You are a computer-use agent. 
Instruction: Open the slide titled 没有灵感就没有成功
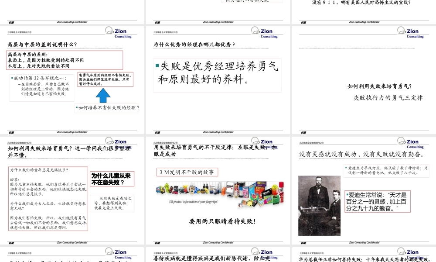tap(364, 190)
